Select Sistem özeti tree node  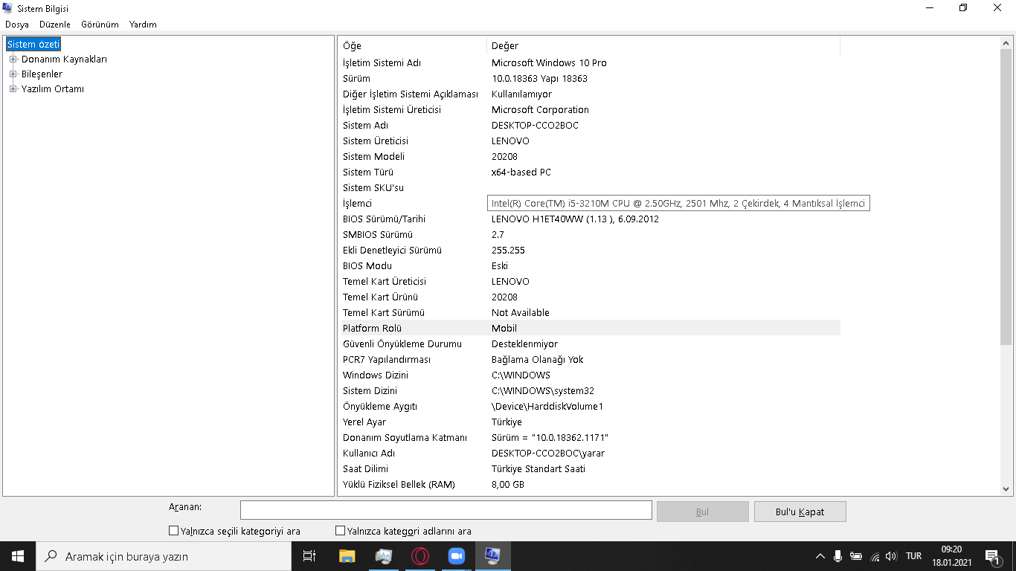(33, 45)
